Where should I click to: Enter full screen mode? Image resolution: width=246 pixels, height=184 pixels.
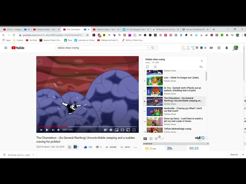(x=134, y=130)
